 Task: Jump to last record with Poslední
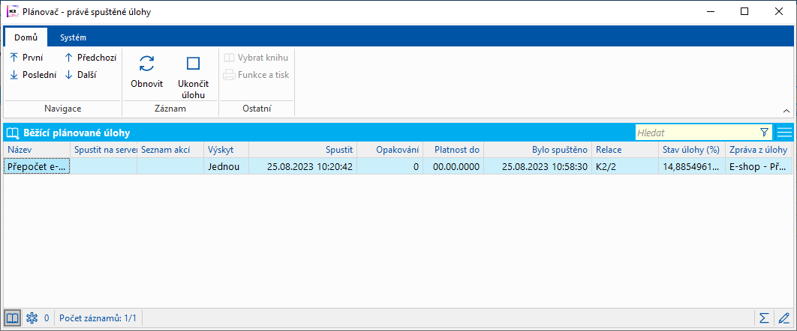click(33, 75)
